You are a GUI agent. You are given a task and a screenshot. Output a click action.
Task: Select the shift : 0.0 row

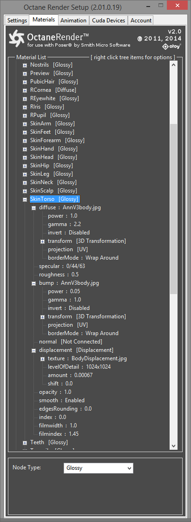coord(60,384)
